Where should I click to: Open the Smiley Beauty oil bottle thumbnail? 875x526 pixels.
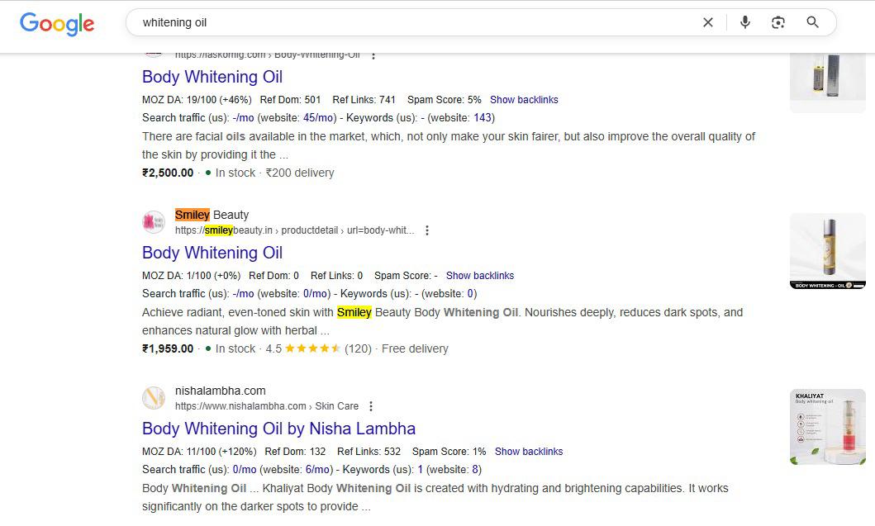coord(828,251)
